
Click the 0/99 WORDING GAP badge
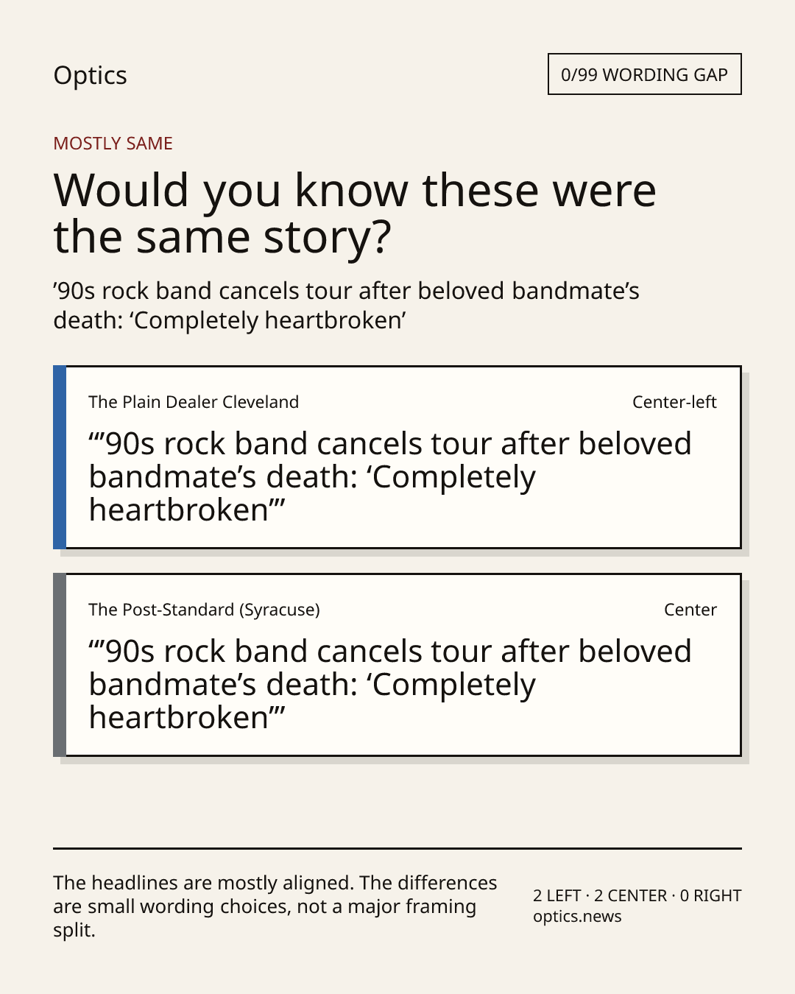point(644,74)
